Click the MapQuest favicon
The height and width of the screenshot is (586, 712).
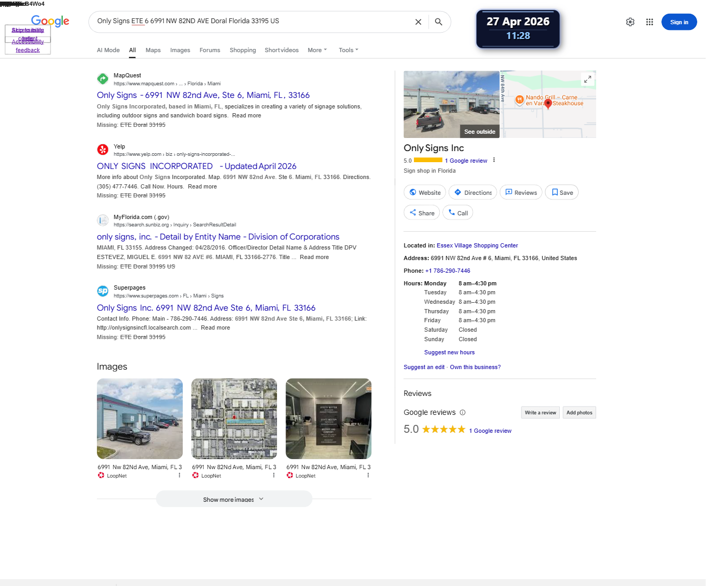103,79
